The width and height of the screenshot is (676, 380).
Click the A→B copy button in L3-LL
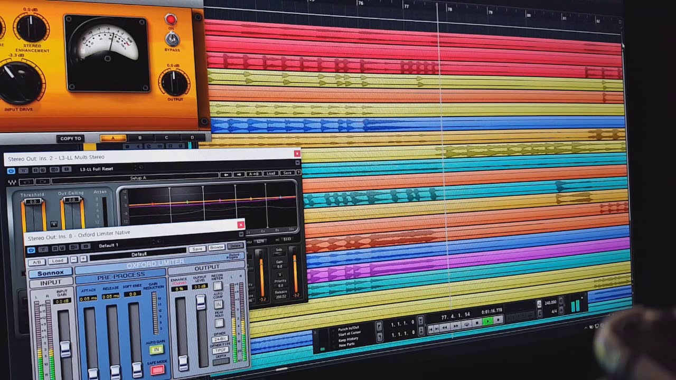(254, 174)
